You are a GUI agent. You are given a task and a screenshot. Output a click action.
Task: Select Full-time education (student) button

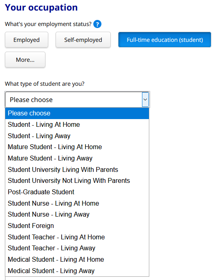pos(165,40)
